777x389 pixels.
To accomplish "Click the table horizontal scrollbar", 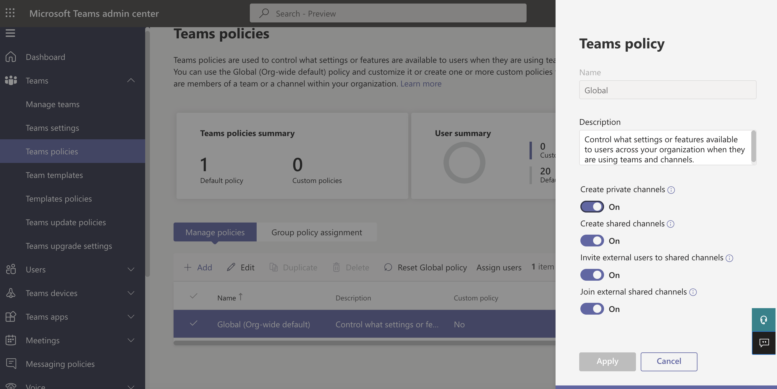I will [364, 343].
